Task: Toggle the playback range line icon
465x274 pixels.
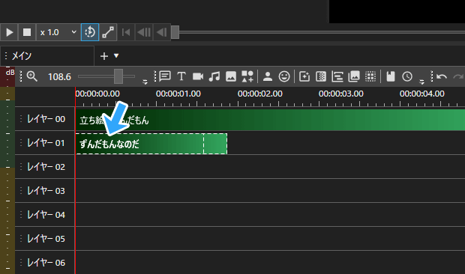Action: (x=108, y=32)
